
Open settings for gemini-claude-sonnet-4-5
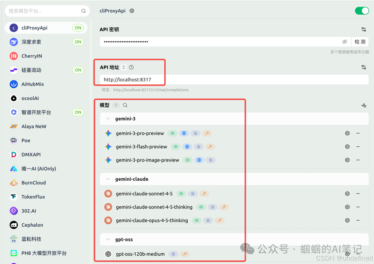click(x=347, y=193)
